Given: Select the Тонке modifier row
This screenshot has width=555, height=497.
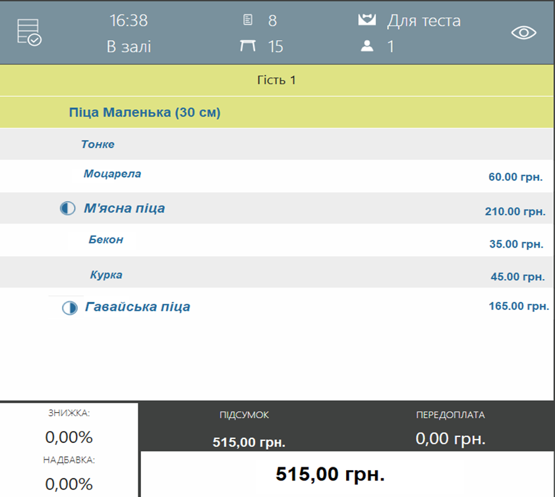Looking at the screenshot, I should [277, 144].
